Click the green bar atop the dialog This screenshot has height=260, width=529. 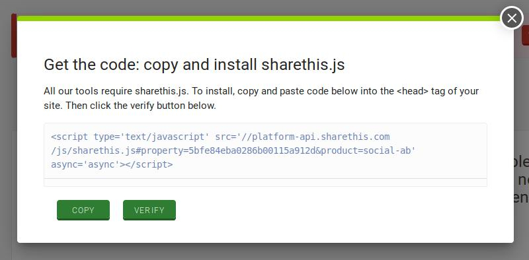point(259,18)
